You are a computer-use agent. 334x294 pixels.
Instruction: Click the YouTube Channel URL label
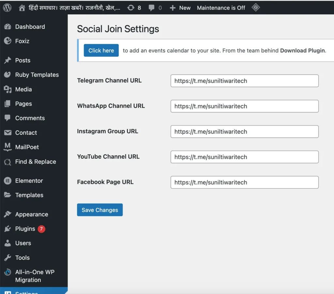[x=108, y=156]
